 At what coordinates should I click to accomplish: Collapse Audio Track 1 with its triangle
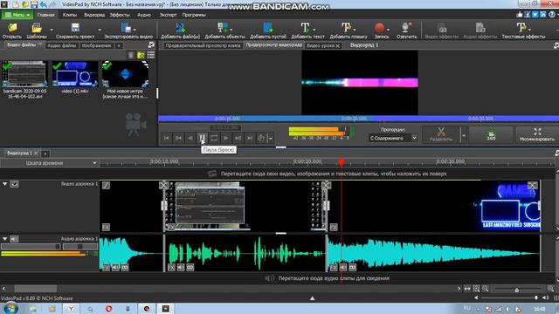(x=5, y=239)
